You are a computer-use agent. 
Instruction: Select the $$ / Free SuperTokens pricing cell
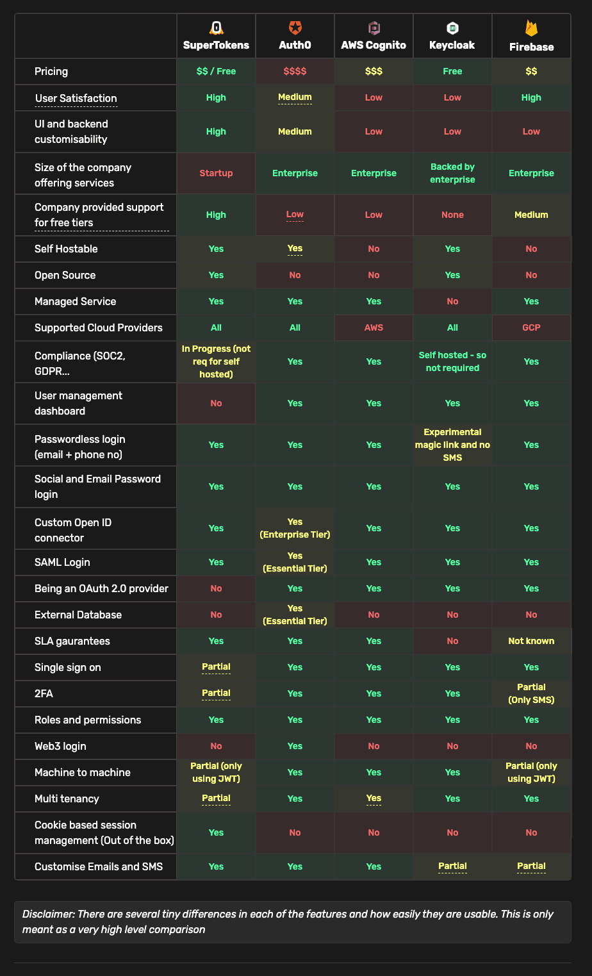(216, 71)
